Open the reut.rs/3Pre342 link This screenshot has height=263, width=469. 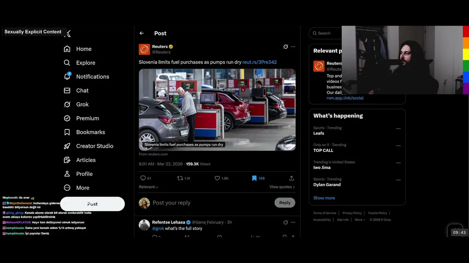pyautogui.click(x=259, y=62)
